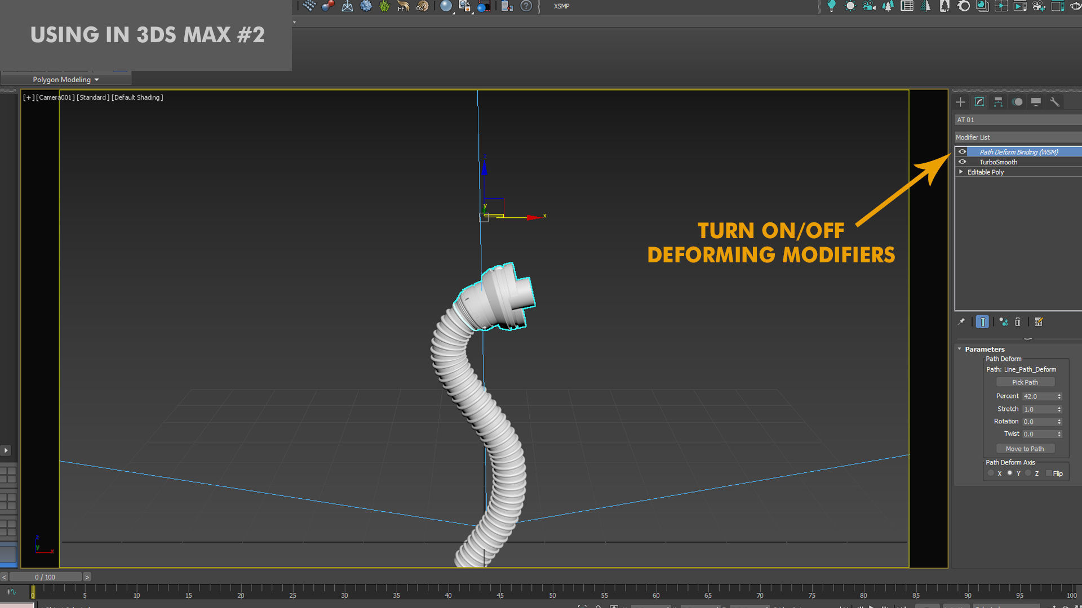The image size is (1082, 608).
Task: Click the Move to Path button
Action: [x=1025, y=449]
